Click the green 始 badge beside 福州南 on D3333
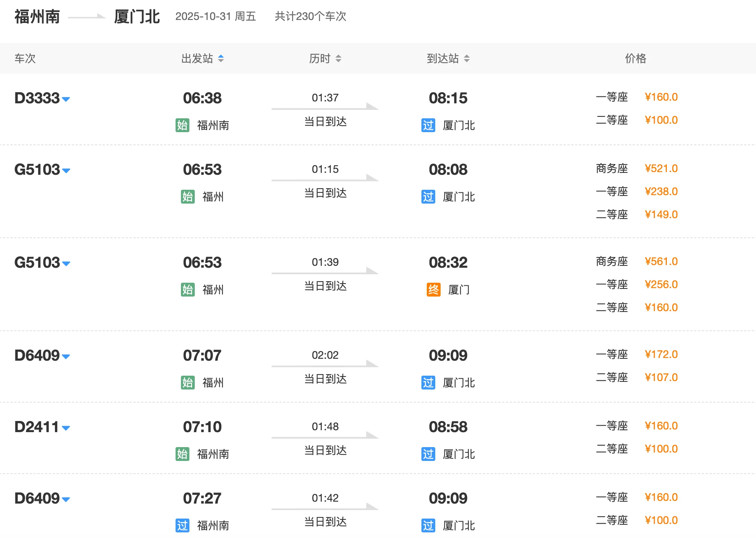756x537 pixels. [183, 126]
